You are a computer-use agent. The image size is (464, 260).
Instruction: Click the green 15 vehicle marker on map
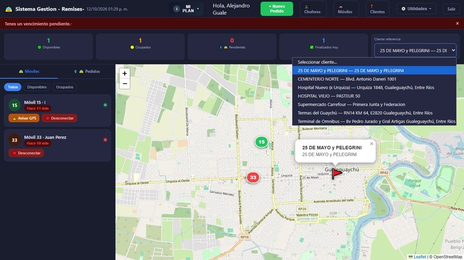(x=261, y=142)
